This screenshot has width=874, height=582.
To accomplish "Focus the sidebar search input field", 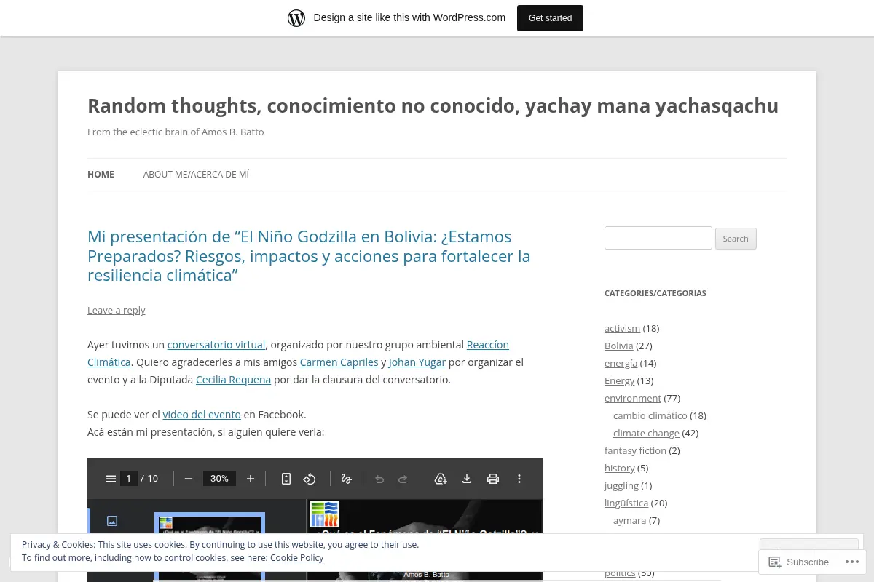I will pyautogui.click(x=658, y=238).
